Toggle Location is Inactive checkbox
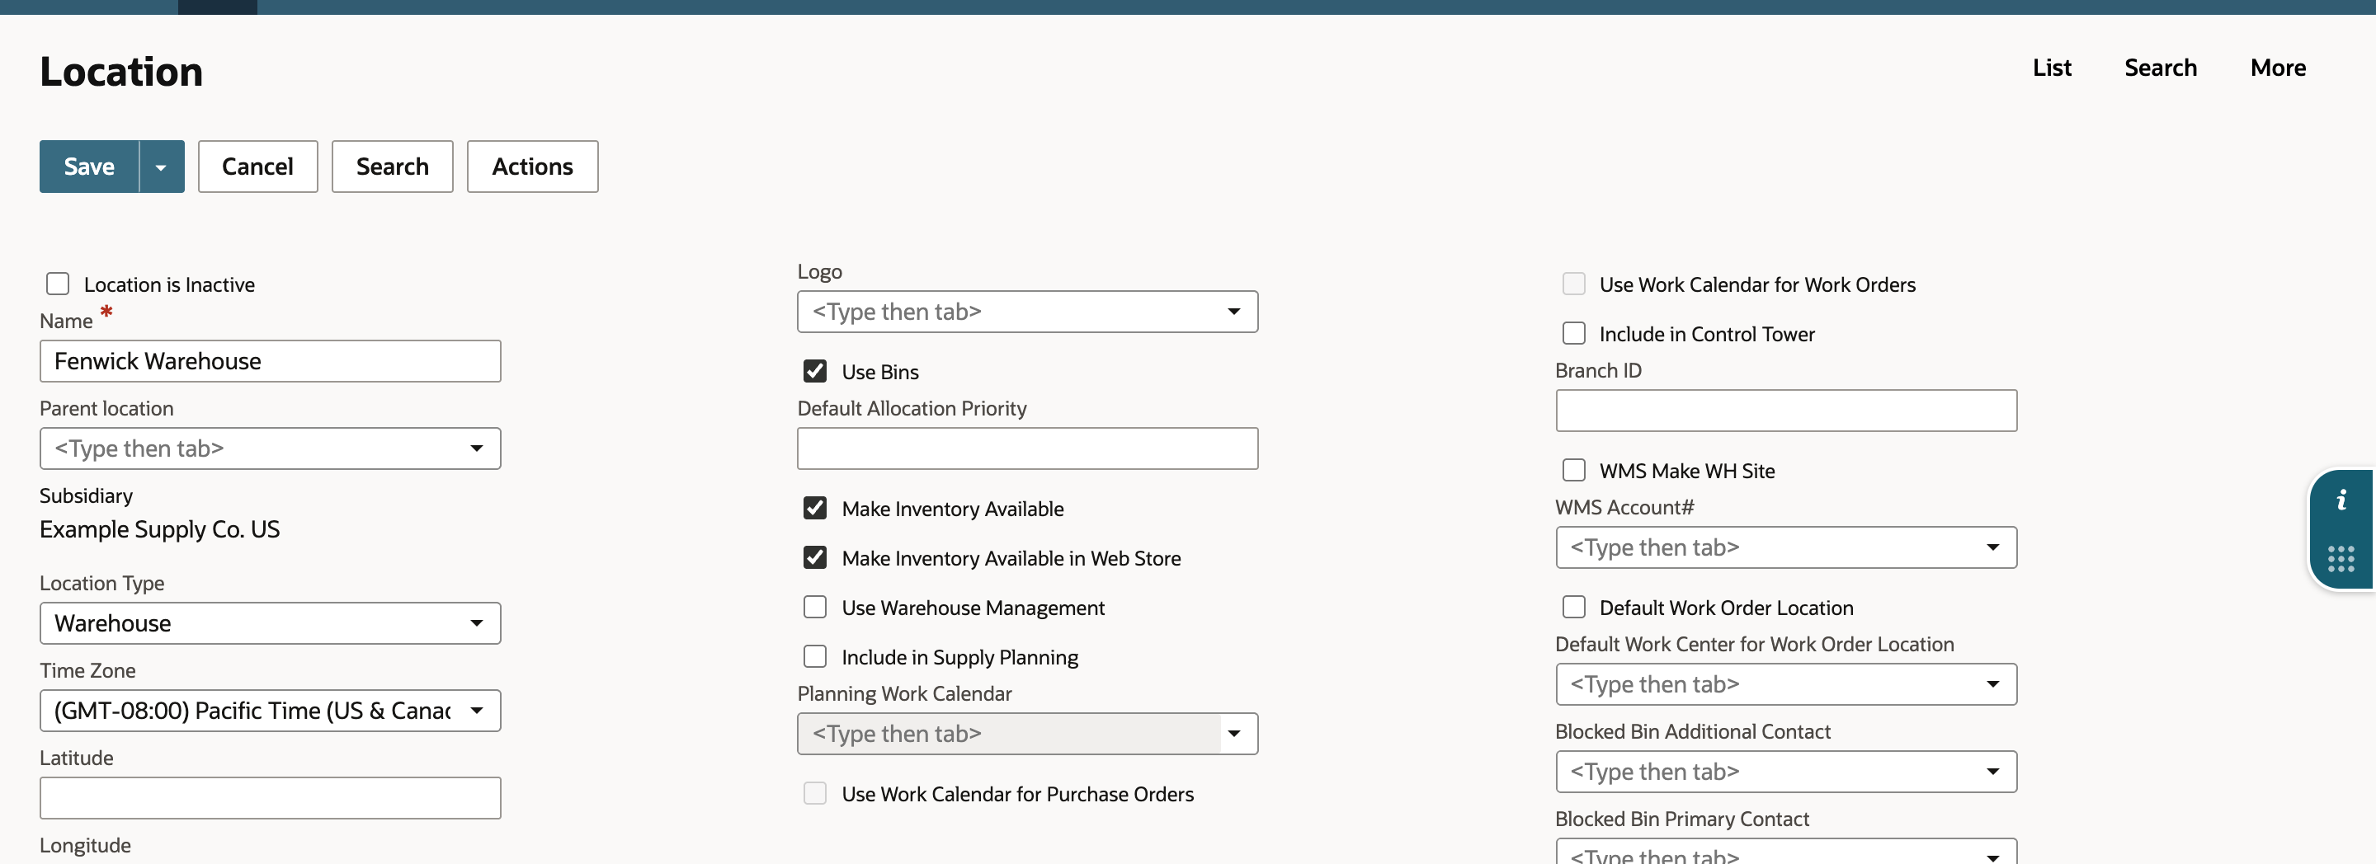Viewport: 2376px width, 864px height. pos(58,284)
